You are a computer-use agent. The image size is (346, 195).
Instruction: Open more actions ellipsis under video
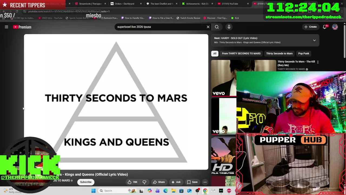coord(205,182)
